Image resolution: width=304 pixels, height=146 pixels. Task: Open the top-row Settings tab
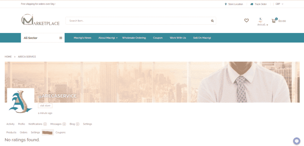[88, 124]
